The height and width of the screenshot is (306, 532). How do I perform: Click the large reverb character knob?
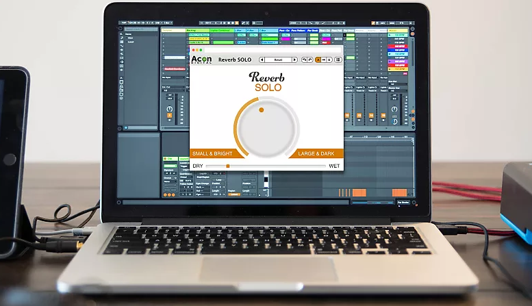266,128
